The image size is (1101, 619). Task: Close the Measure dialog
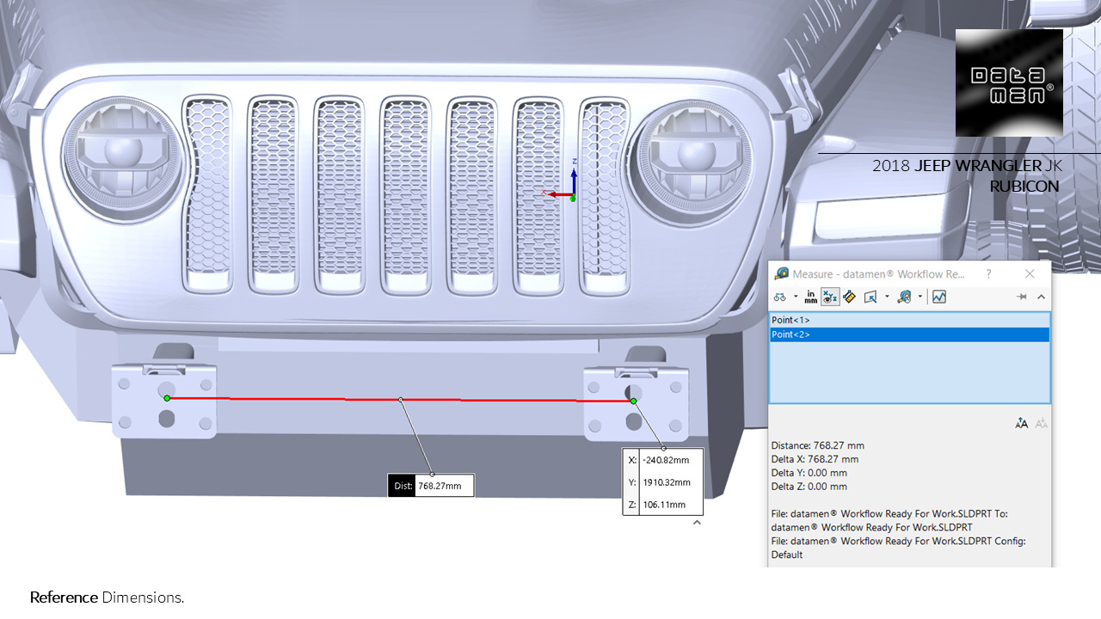coord(1030,273)
